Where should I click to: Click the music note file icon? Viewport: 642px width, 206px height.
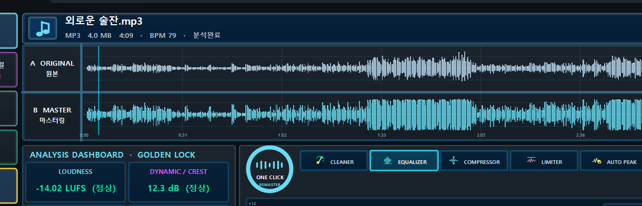pos(43,28)
